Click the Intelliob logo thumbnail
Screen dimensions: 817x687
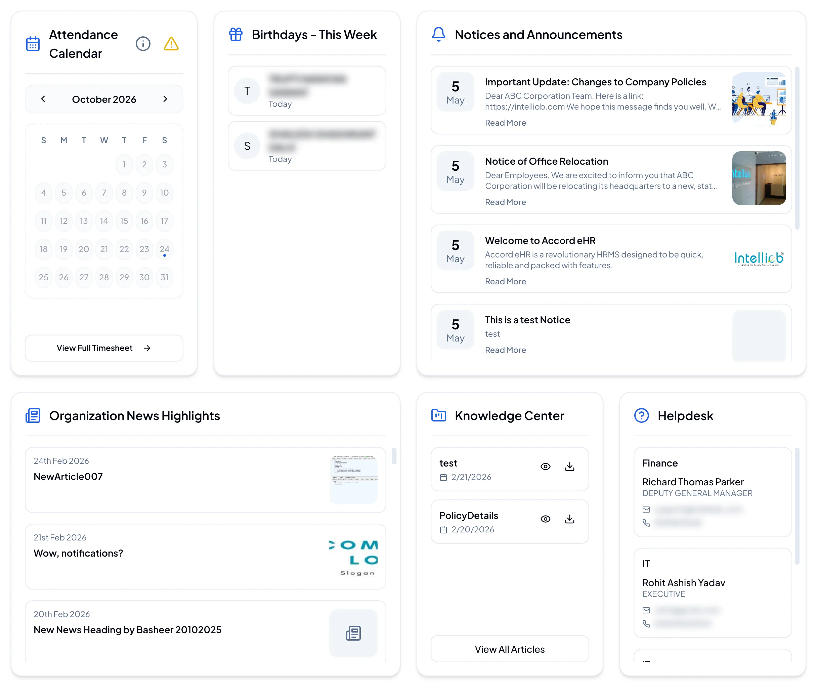[759, 258]
